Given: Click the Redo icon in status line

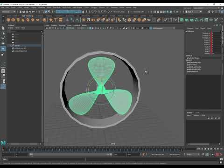Looking at the screenshot, I should 34,12.
